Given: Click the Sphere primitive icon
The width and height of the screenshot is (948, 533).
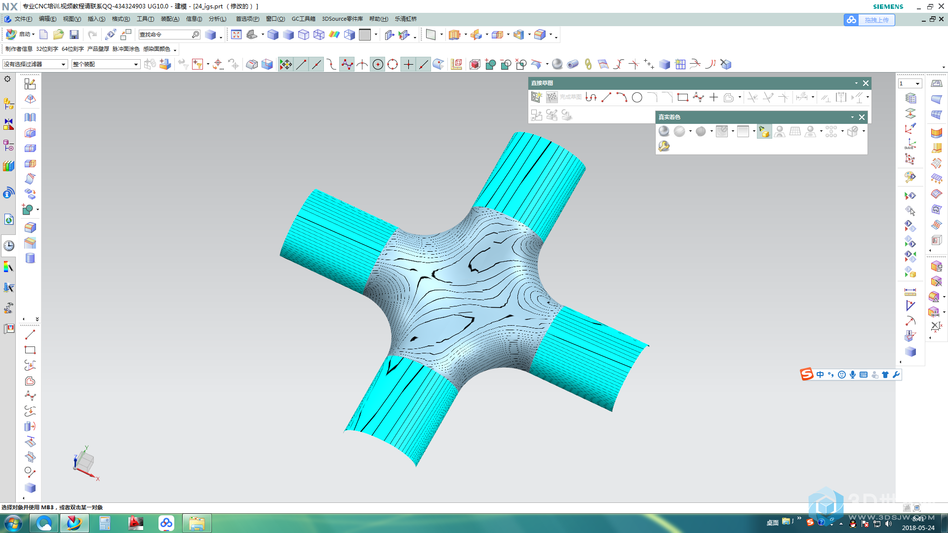Looking at the screenshot, I should click(557, 64).
